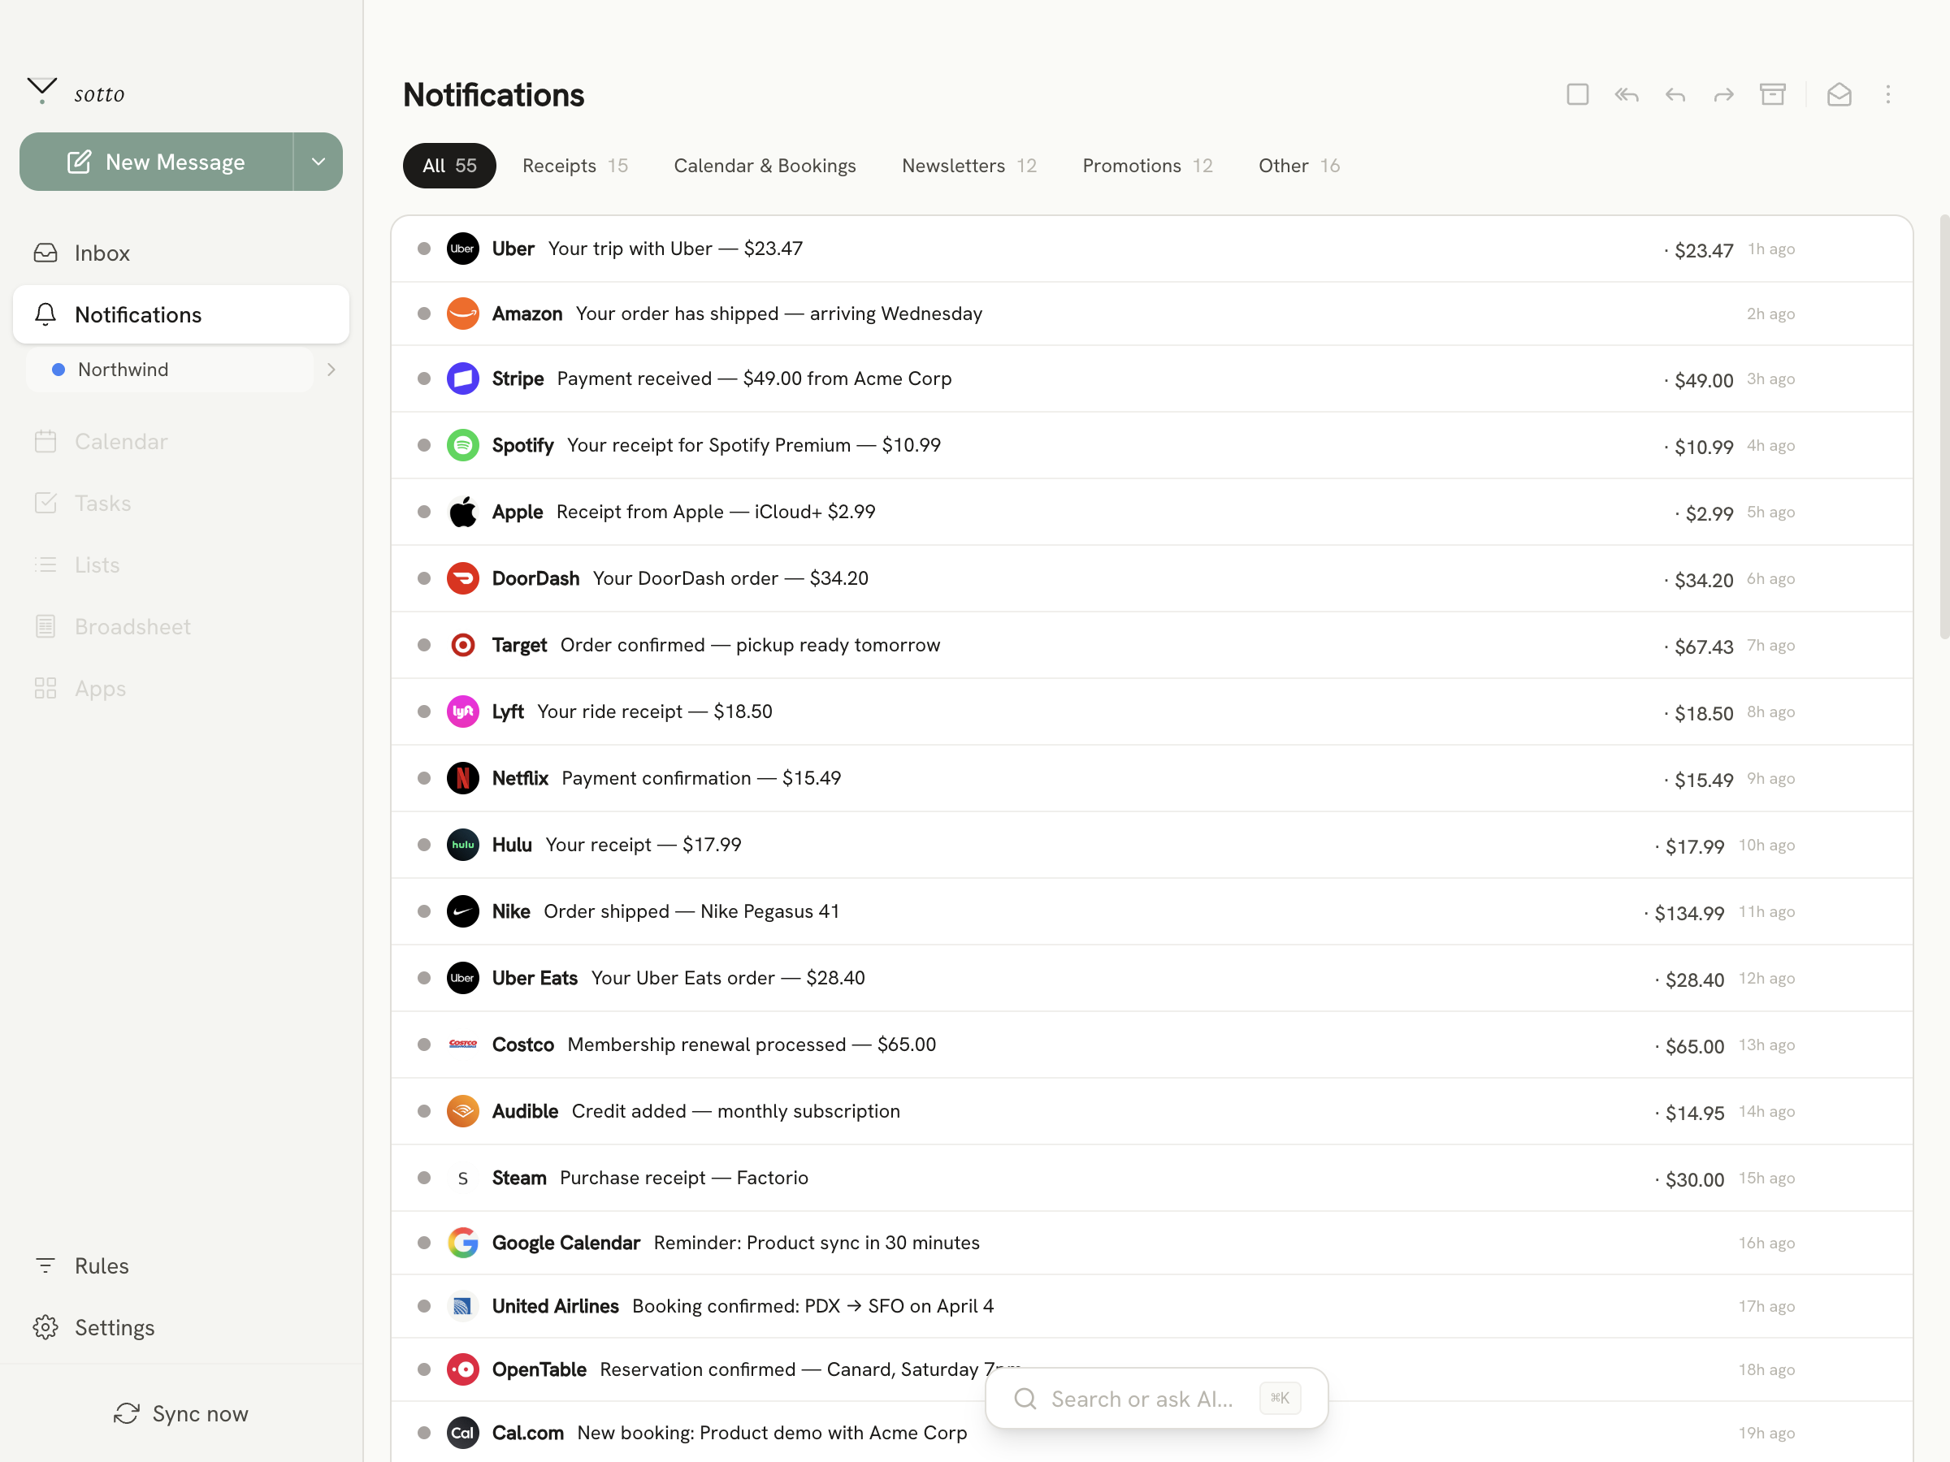Screen dimensions: 1950x1462
Task: Open the Rules panel
Action: (x=102, y=1265)
